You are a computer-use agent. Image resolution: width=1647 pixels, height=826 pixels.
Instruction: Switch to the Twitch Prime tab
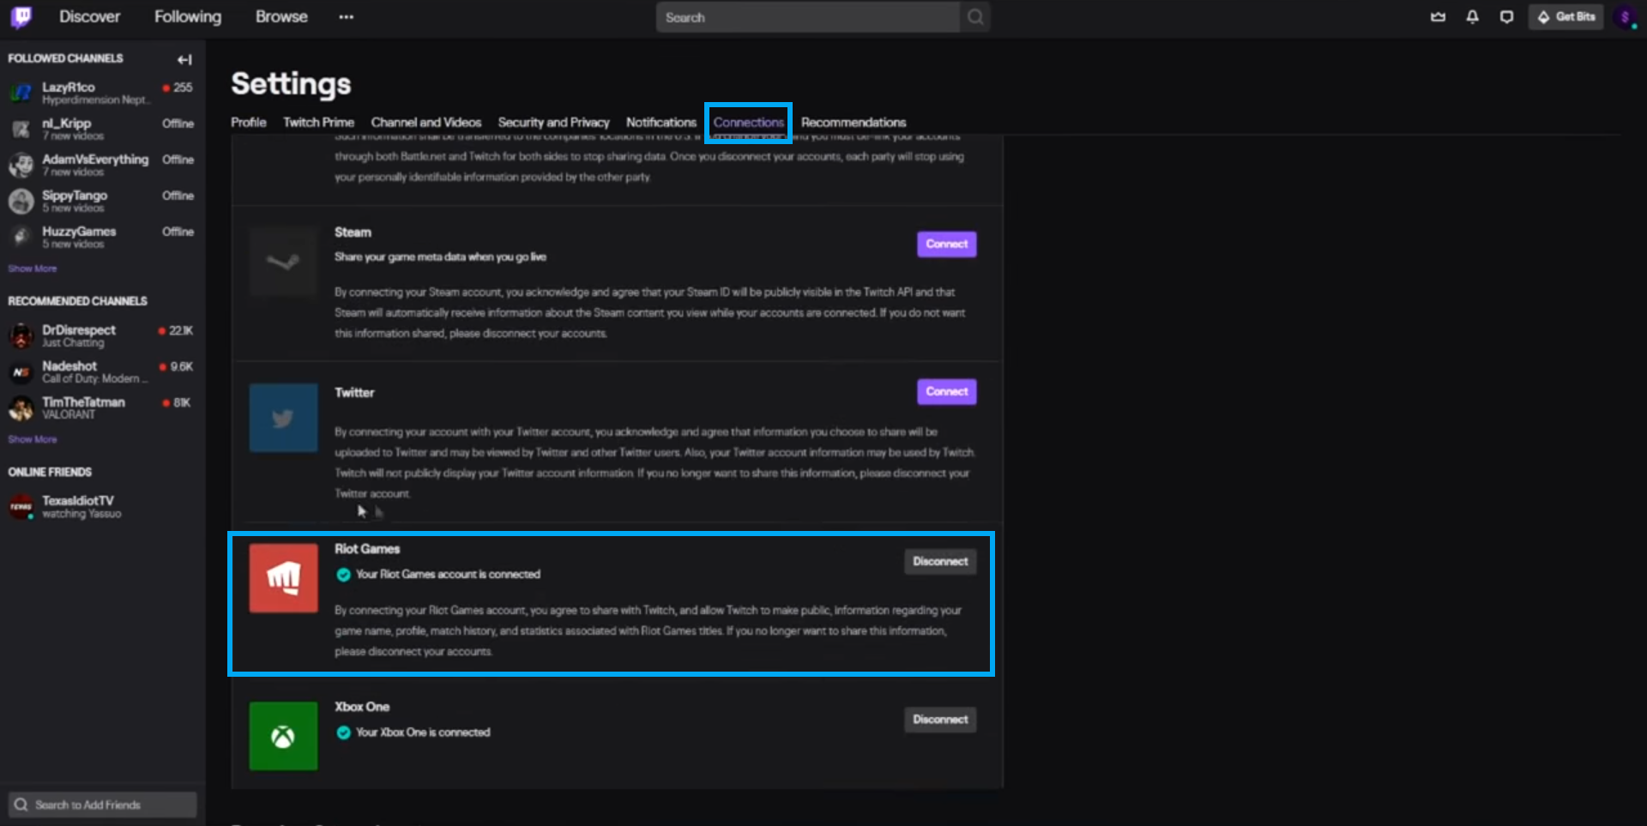pyautogui.click(x=318, y=123)
